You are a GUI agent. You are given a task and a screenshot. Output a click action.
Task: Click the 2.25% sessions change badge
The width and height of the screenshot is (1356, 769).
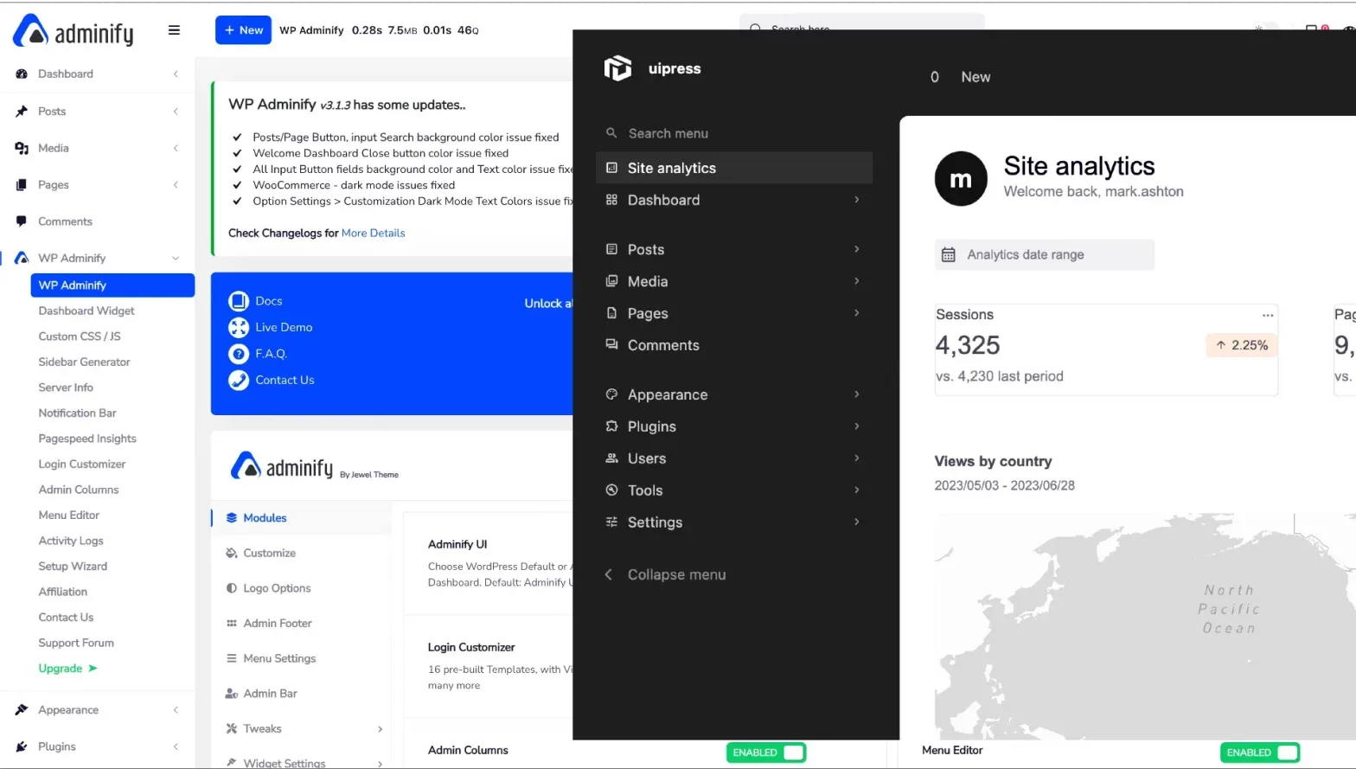(x=1242, y=345)
